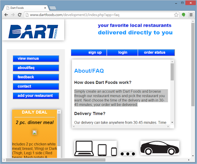Click the browser back arrow
The image size is (197, 164).
click(x=6, y=15)
